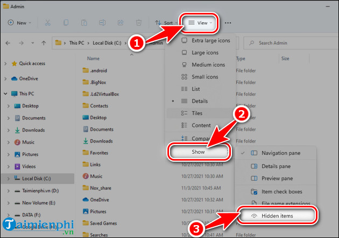Select New Volume (E:) in navigation pane

tap(39, 203)
